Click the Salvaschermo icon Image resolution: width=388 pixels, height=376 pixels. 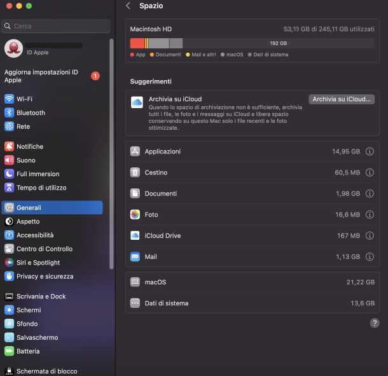(x=9, y=337)
